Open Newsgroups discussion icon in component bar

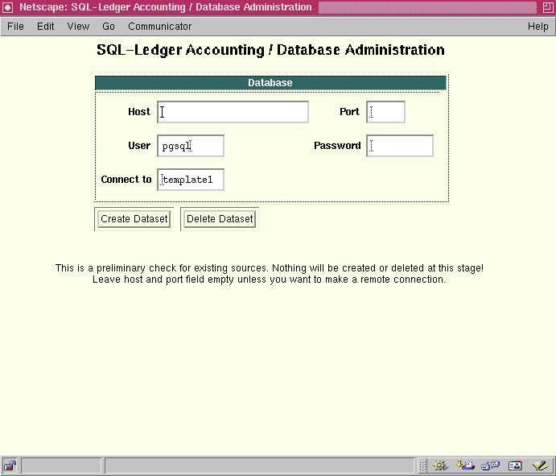490,465
